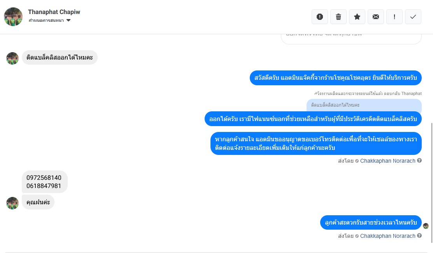433x253 pixels.
Task: Click the help icon beside the first Chakkaphan Norarach
Action: click(x=419, y=160)
